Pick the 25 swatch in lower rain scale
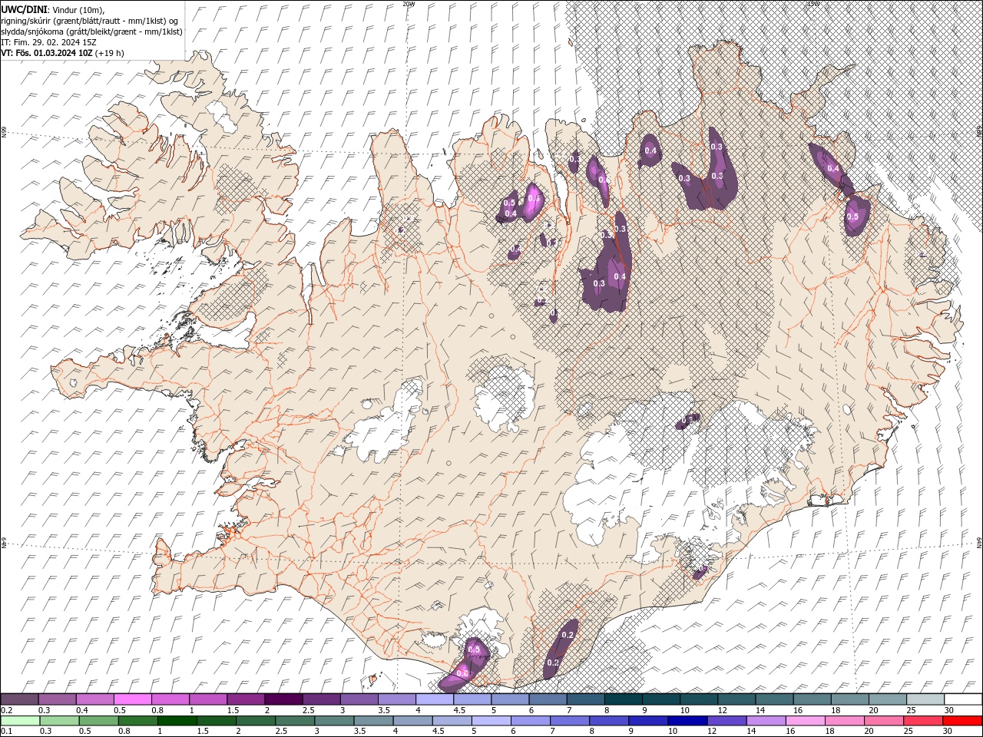Viewport: 983px width, 737px height. click(x=922, y=721)
